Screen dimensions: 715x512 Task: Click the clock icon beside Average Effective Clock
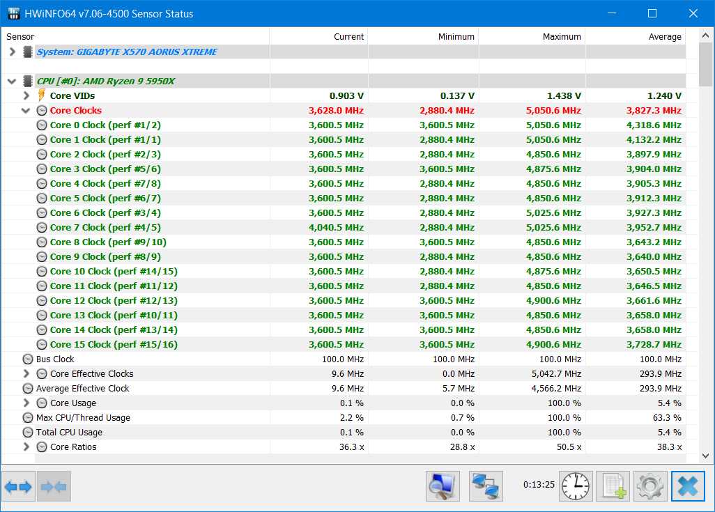tap(28, 389)
